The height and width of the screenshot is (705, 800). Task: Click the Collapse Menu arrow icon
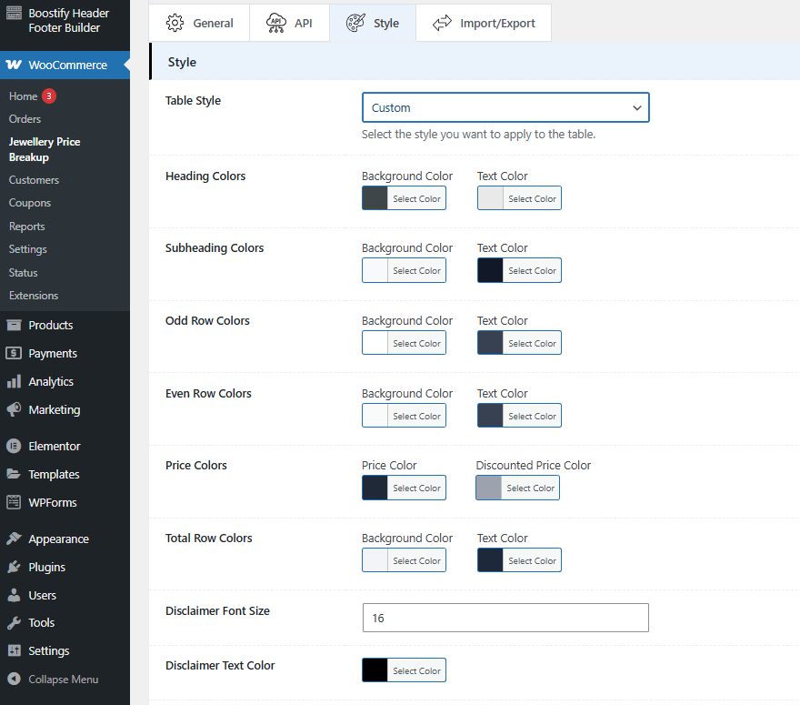(14, 679)
